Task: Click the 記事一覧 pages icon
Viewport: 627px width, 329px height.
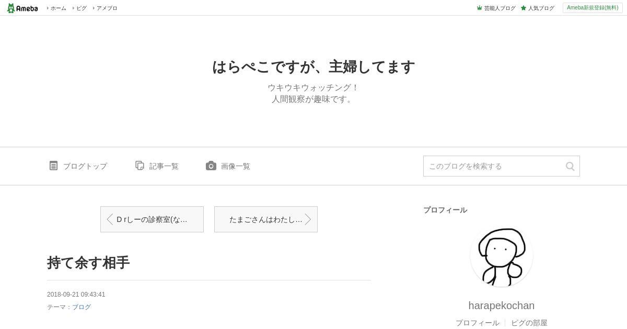Action: [140, 166]
